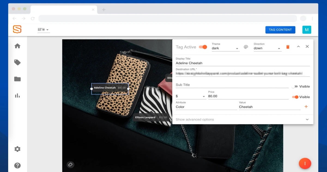This screenshot has height=172, width=327.
Task: Toggle Sub Title Visible switch
Action: (x=294, y=87)
